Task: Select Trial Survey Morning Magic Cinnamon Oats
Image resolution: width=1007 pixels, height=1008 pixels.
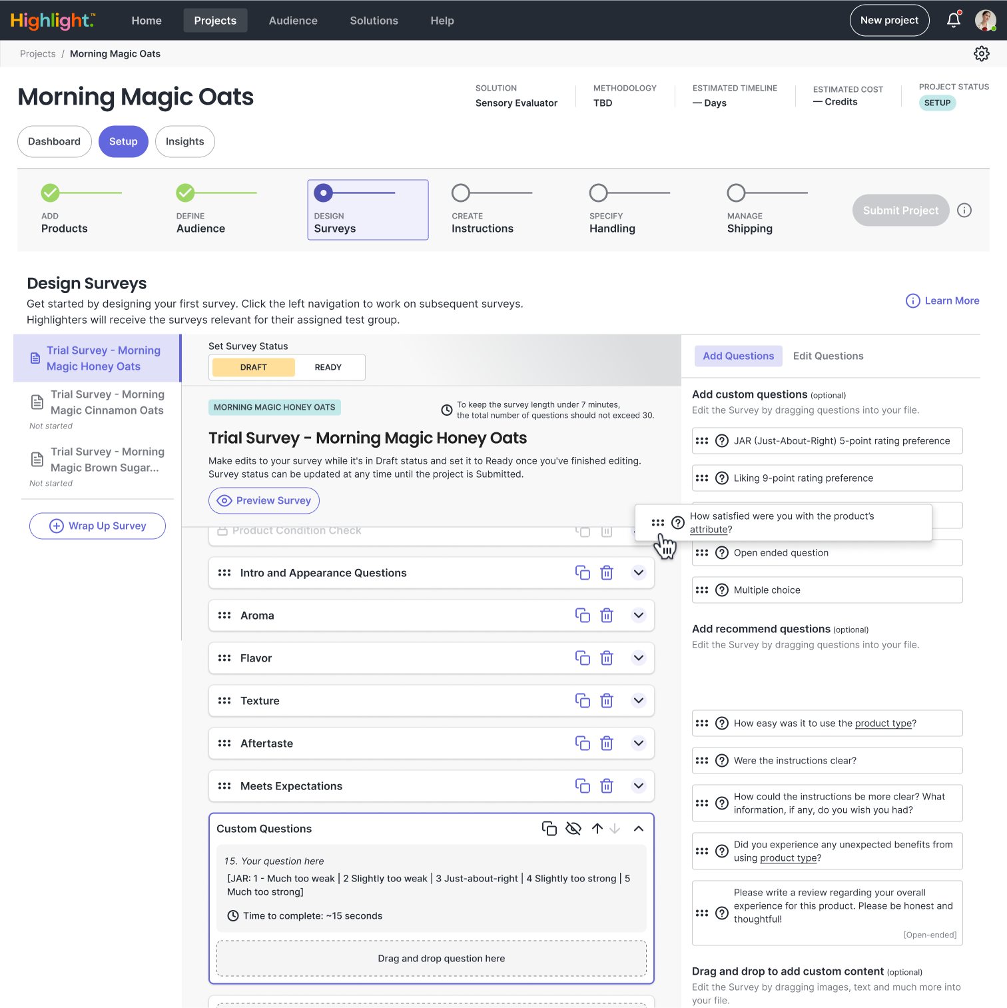Action: coord(107,402)
